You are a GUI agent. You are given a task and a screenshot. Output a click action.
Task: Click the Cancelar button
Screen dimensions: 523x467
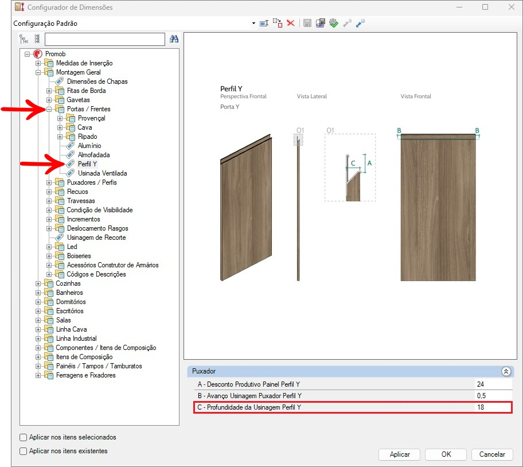[491, 454]
